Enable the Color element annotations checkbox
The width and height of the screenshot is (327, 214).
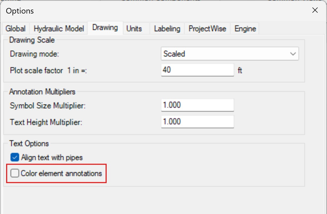pyautogui.click(x=14, y=173)
